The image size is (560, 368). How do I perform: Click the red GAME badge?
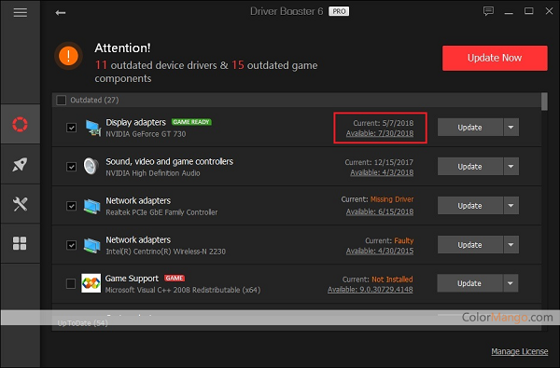pos(175,279)
